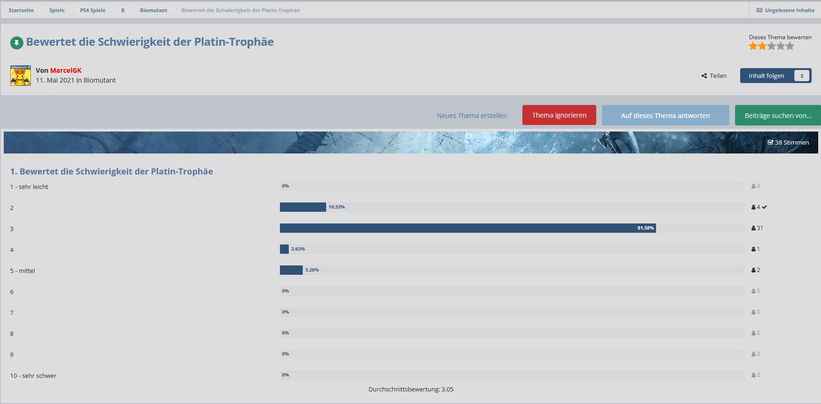Click the 38 Stimmen vote counter

(788, 143)
